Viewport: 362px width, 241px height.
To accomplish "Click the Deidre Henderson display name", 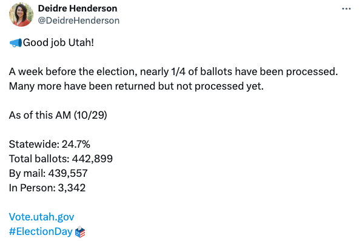I will (78, 8).
